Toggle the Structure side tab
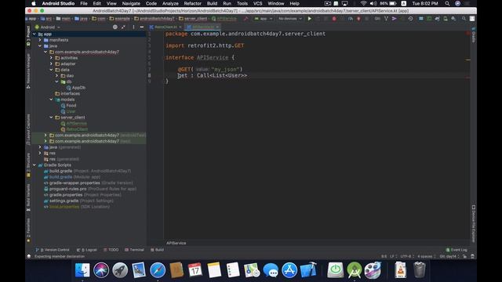Viewport: 502px width, 282px height. (28, 164)
